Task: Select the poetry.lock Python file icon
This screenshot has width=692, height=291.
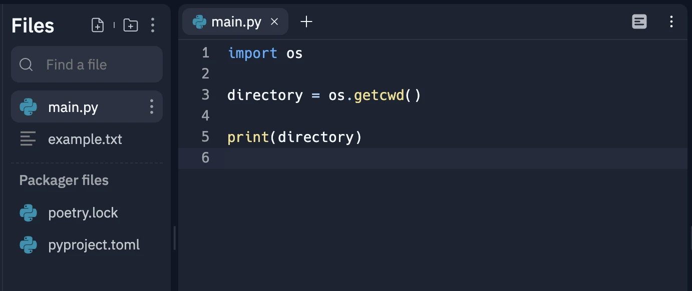Action: coord(28,212)
